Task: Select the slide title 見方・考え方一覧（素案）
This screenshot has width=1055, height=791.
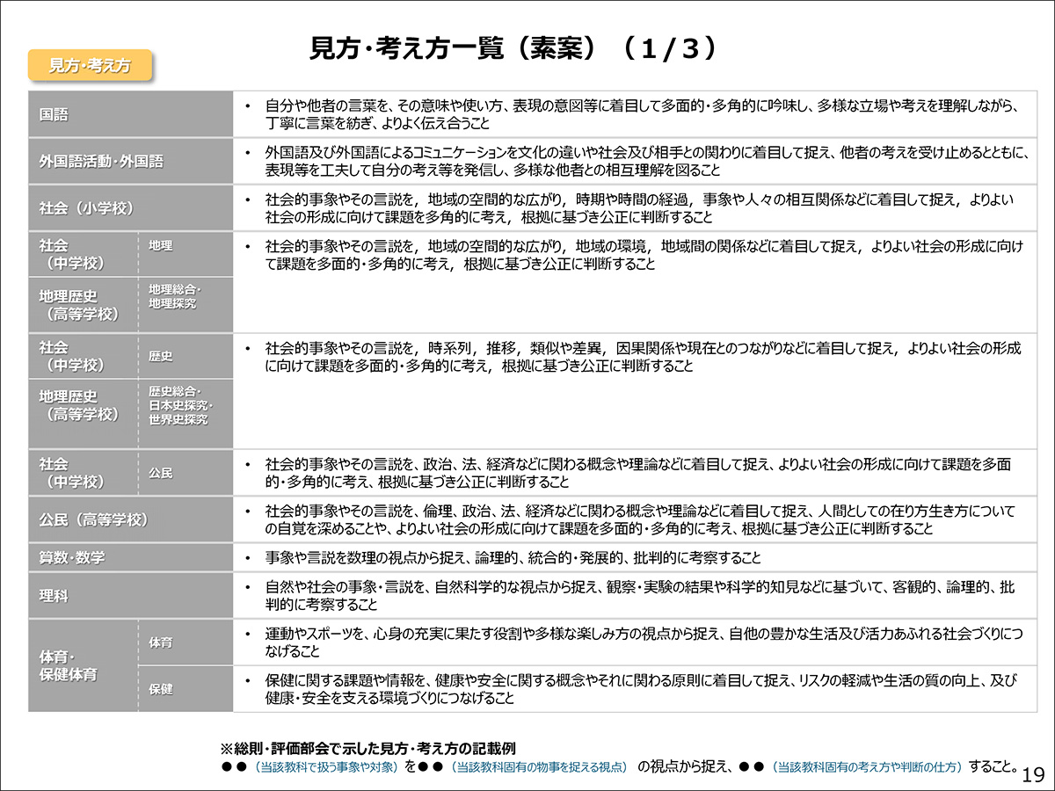Action: (x=514, y=48)
